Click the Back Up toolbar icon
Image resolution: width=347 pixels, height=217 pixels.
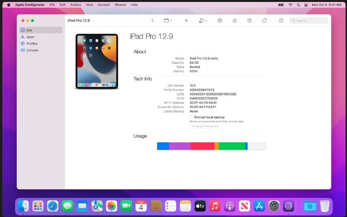click(x=235, y=21)
